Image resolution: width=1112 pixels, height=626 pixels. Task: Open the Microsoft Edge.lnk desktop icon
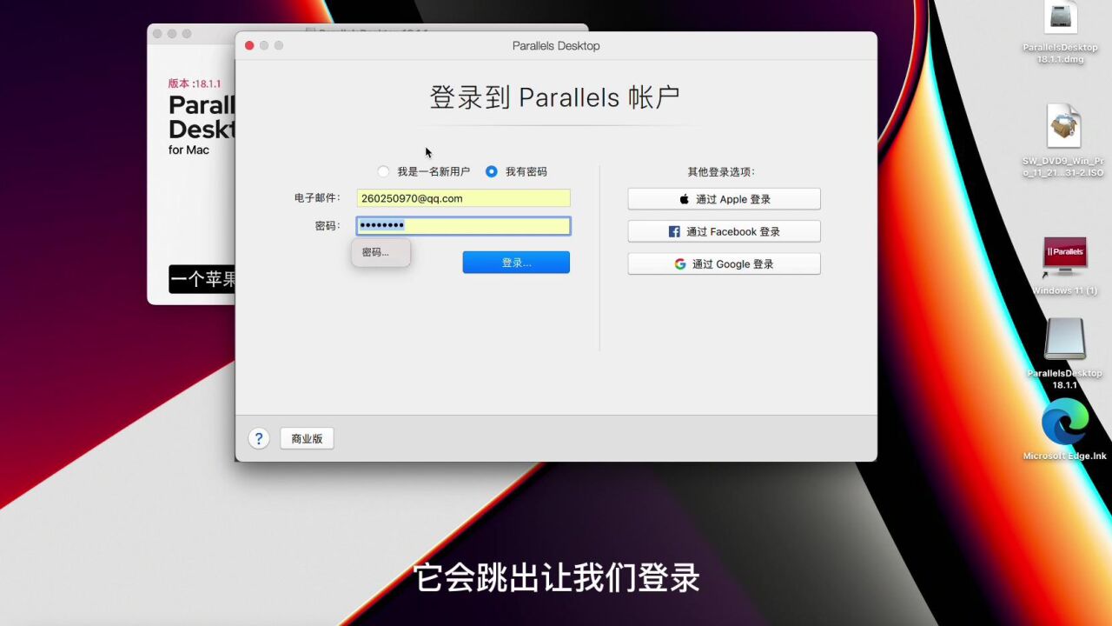[1064, 422]
